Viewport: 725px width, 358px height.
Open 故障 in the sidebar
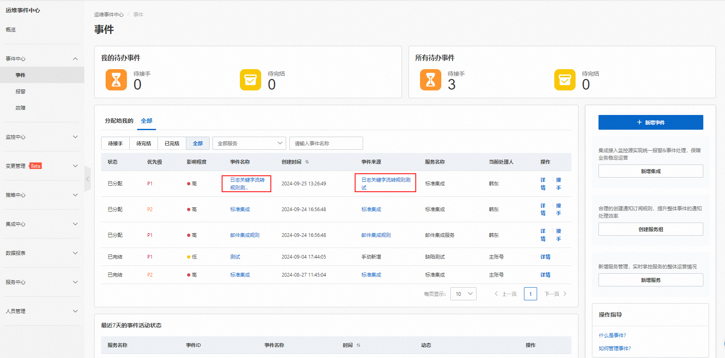pos(20,108)
